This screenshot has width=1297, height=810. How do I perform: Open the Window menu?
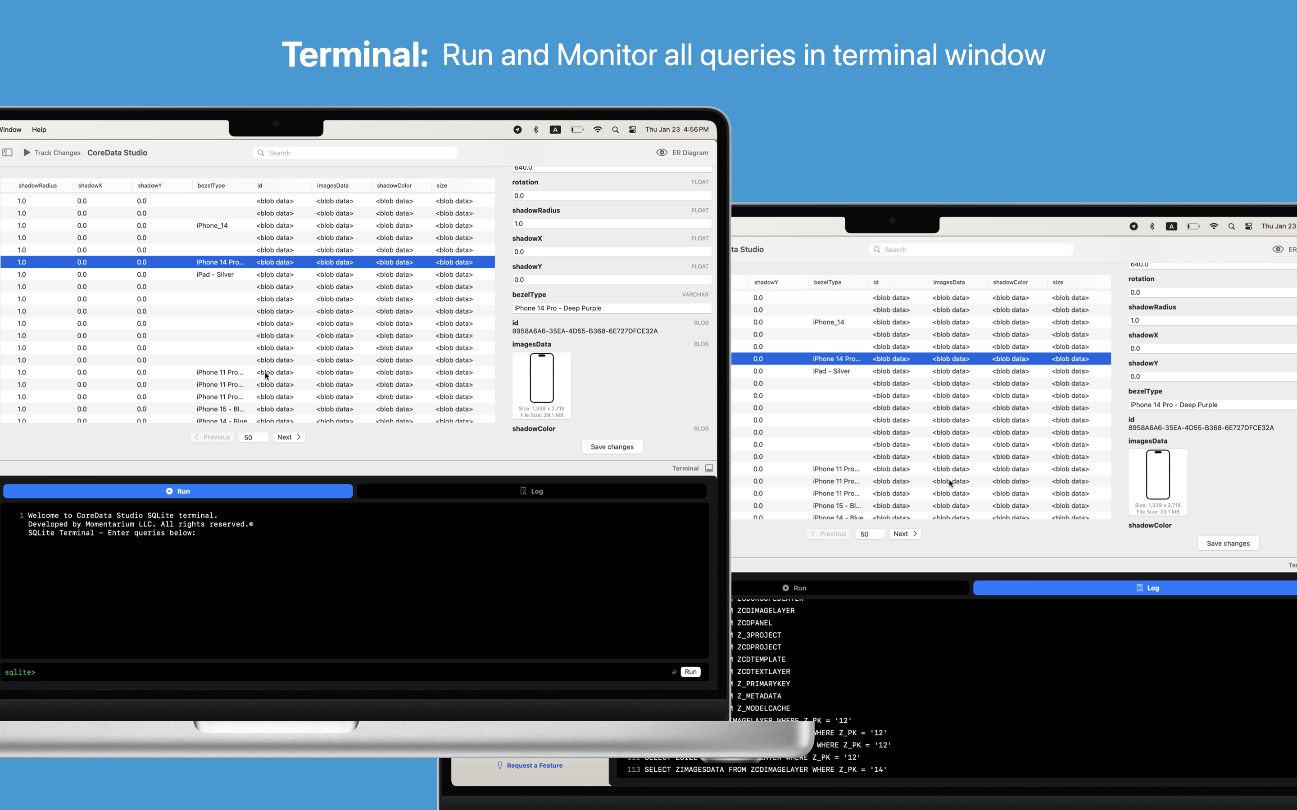pos(10,130)
